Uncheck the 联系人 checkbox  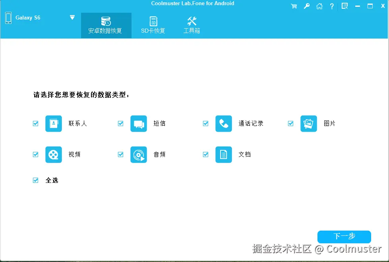(35, 123)
